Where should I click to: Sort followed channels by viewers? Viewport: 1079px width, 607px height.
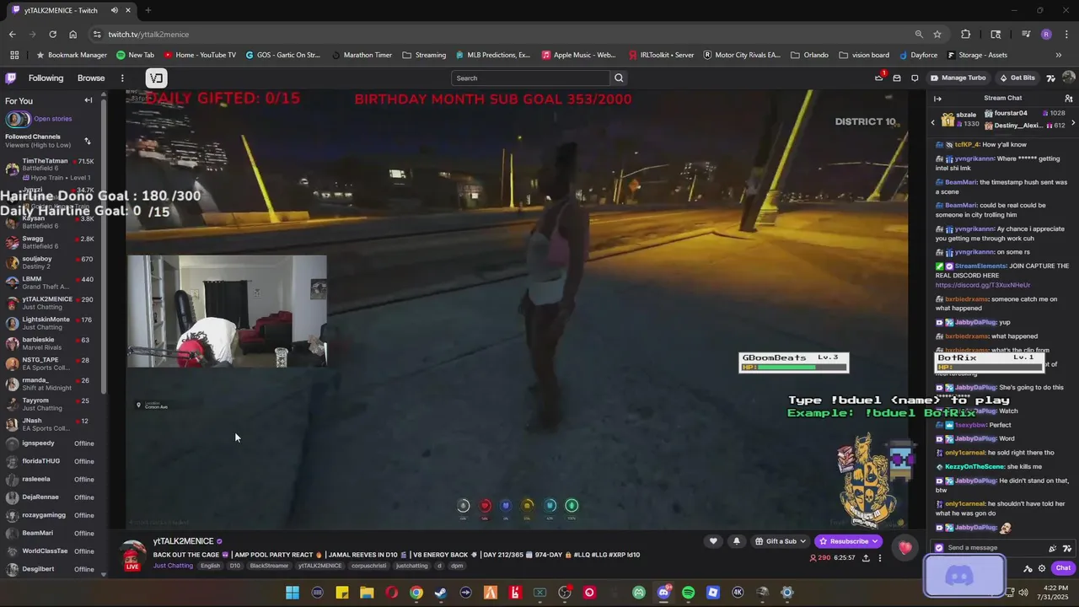click(87, 141)
